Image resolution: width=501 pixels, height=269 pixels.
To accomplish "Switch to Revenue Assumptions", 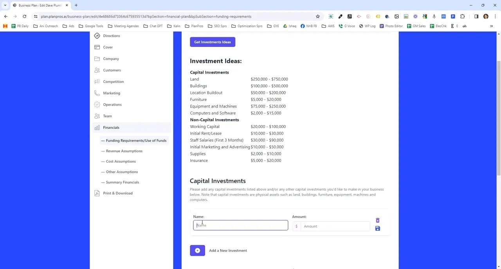I will coord(124,151).
